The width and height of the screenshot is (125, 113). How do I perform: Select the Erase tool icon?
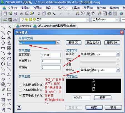(9, 27)
